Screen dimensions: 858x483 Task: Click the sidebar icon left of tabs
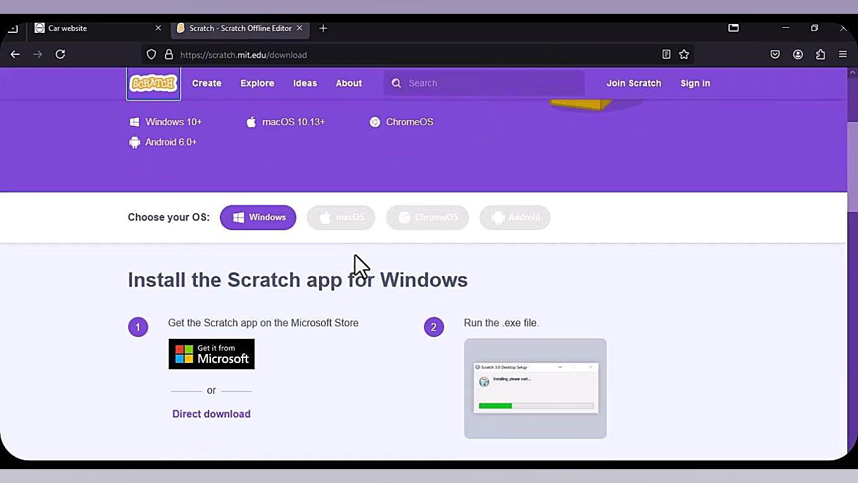pos(13,28)
